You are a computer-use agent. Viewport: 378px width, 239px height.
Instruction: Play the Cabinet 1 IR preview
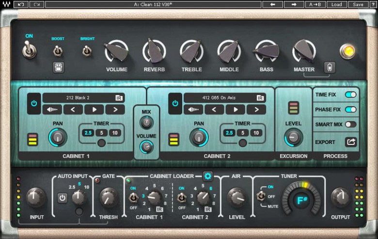point(94,110)
